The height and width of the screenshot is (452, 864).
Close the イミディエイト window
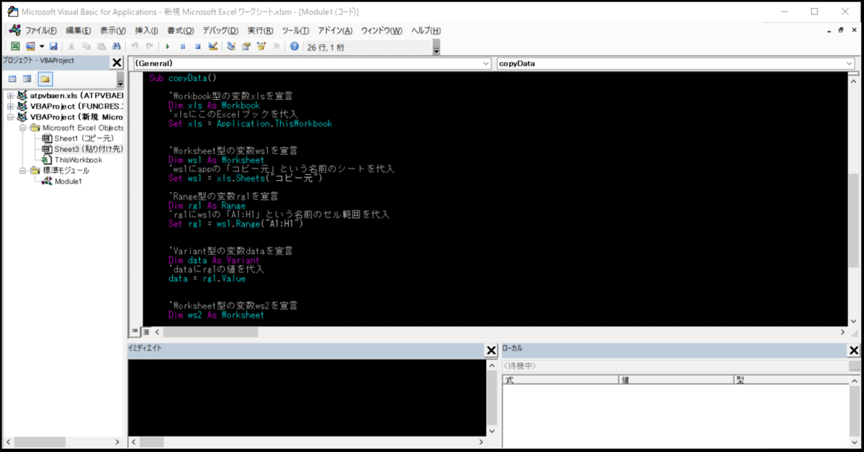[x=491, y=351]
